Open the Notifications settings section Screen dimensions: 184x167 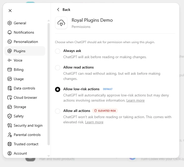[x=25, y=32]
